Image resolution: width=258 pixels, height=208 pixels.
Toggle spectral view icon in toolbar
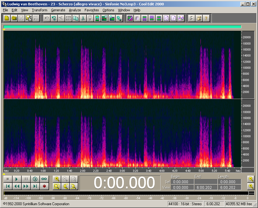(130, 18)
